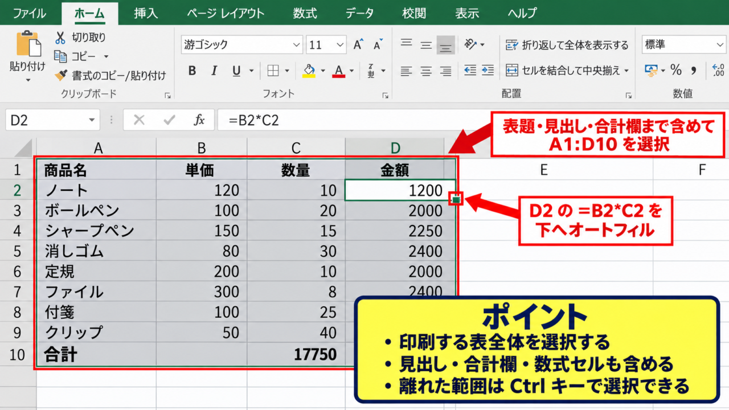Switch to the データ tab
729x410 pixels.
(360, 13)
